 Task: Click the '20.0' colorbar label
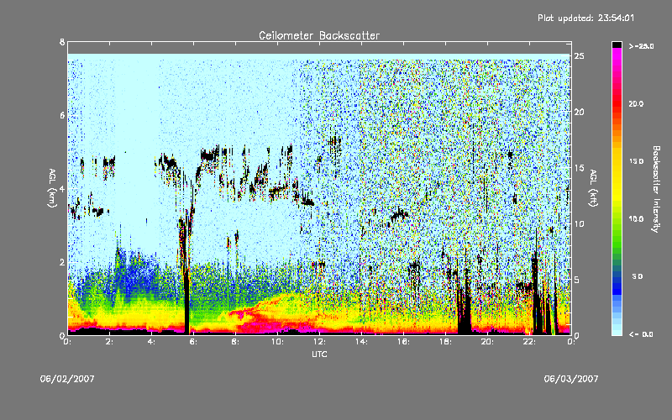click(636, 103)
